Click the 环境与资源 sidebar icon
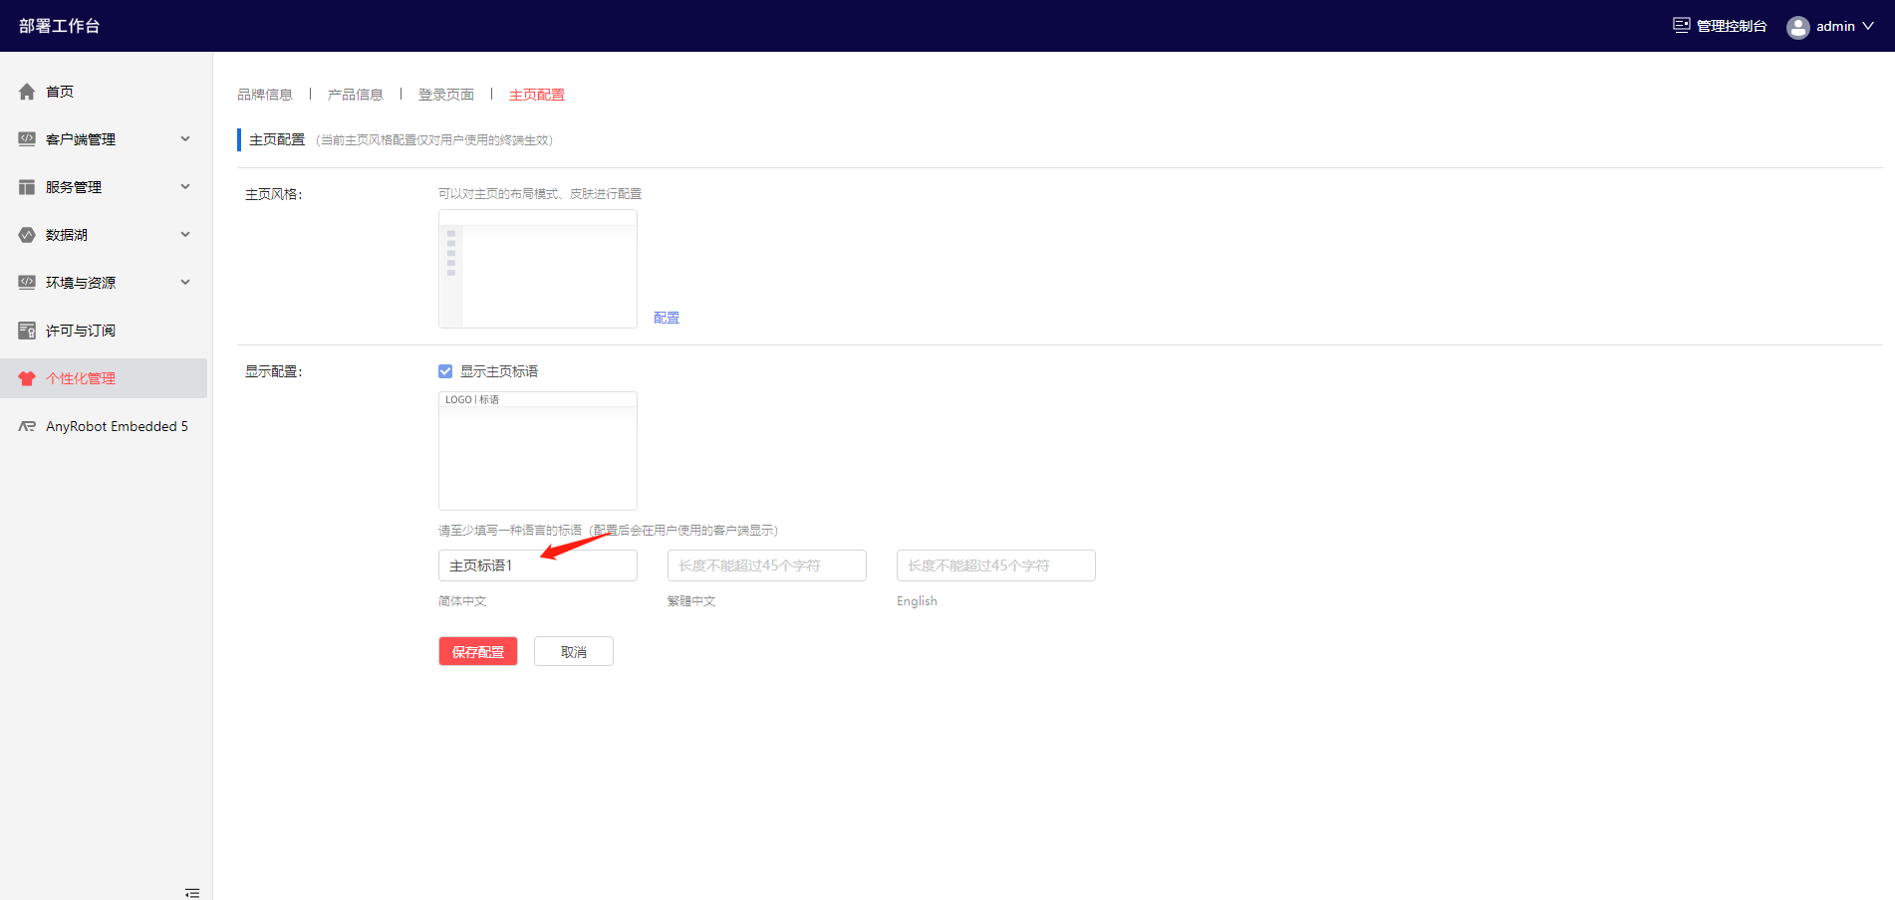 27,283
